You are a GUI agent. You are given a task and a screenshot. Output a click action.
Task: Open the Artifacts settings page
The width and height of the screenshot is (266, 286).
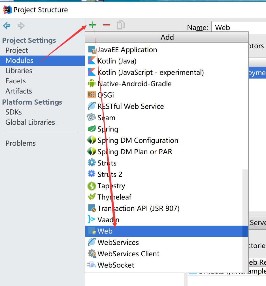click(x=42, y=91)
